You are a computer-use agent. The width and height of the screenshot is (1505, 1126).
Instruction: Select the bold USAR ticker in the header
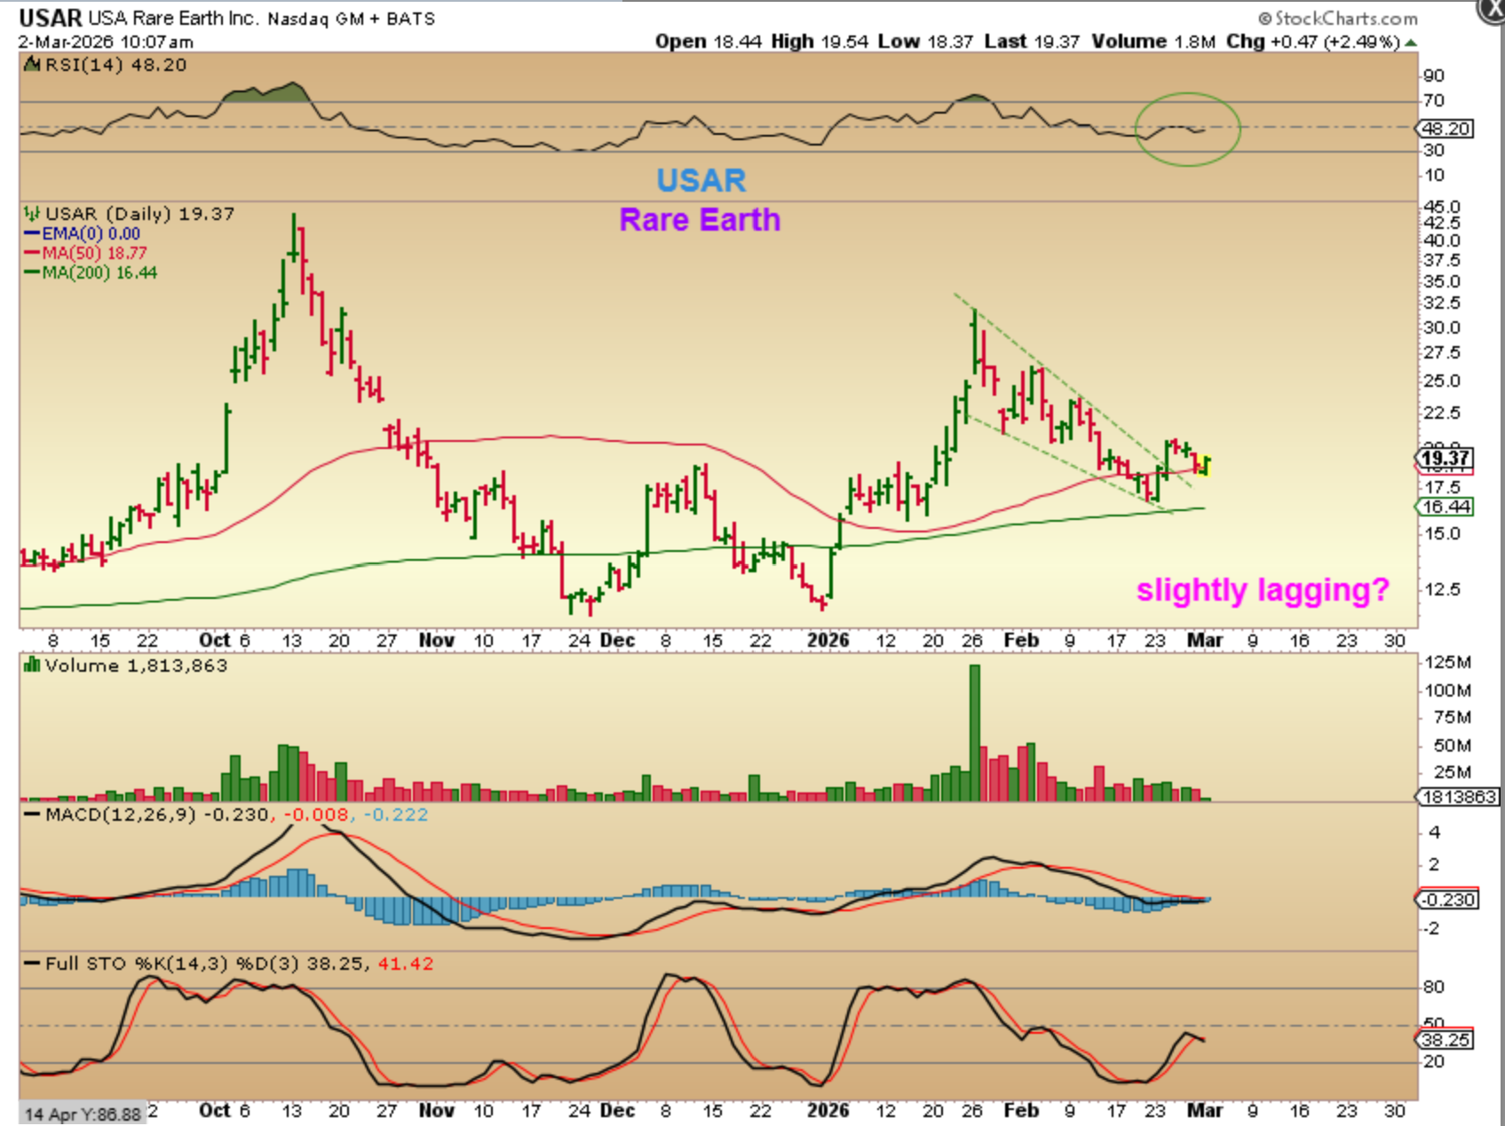click(x=50, y=18)
